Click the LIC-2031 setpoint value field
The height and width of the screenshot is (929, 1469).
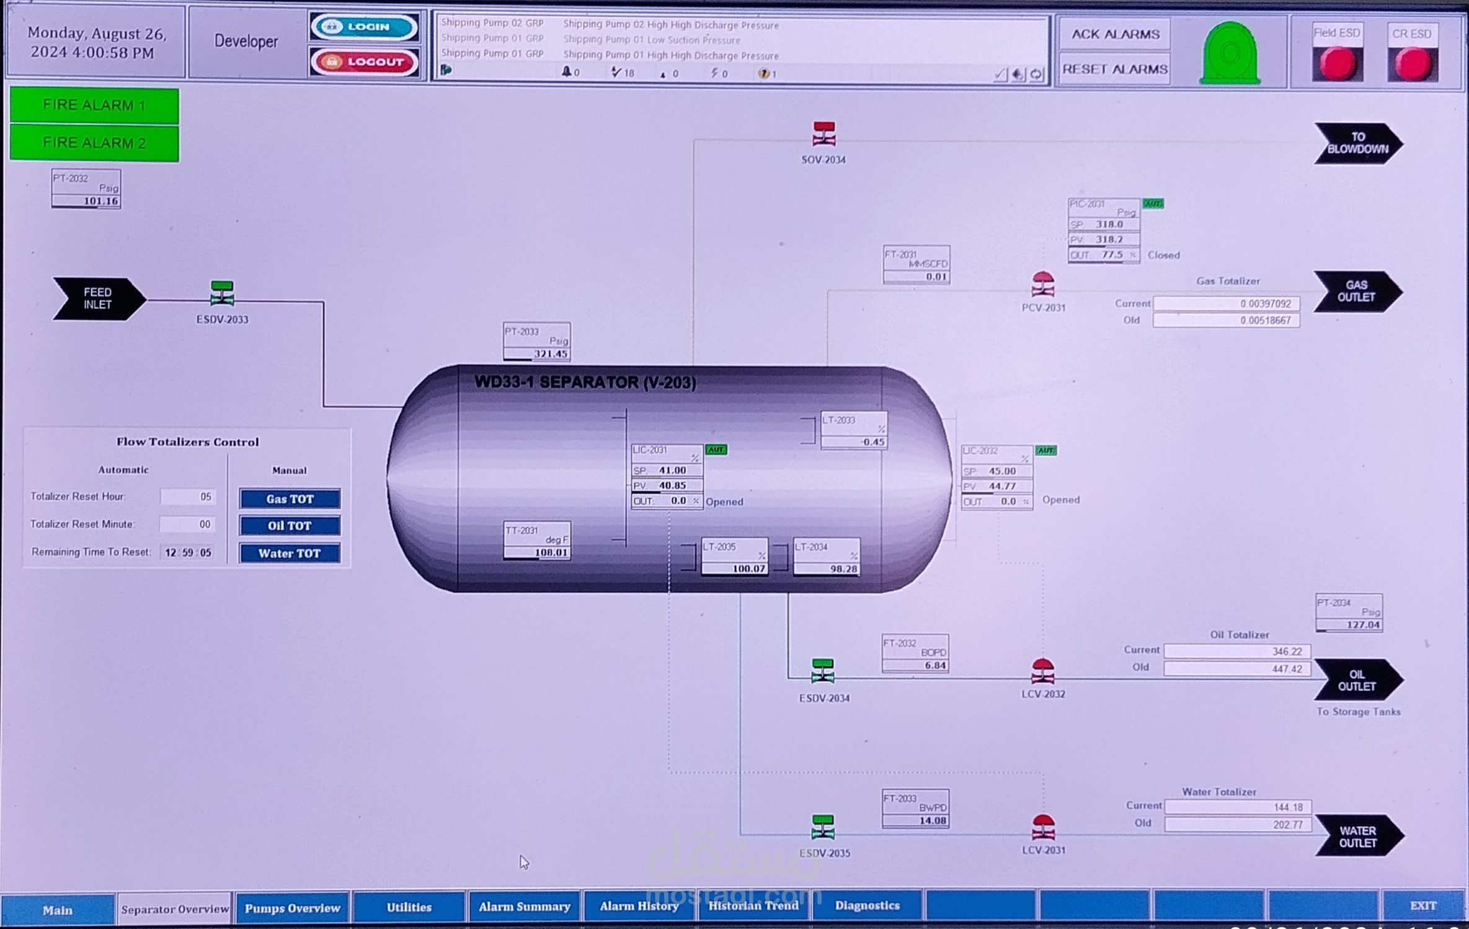click(x=672, y=471)
